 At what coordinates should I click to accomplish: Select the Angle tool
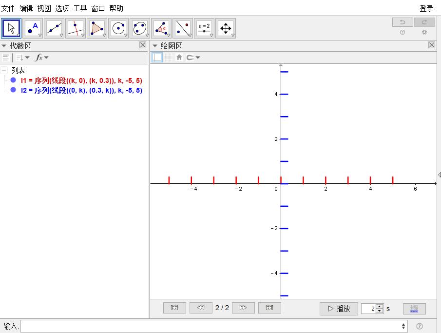(161, 28)
